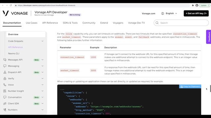Expand Code Snippets chevron
The width and height of the screenshot is (211, 118).
43,41
